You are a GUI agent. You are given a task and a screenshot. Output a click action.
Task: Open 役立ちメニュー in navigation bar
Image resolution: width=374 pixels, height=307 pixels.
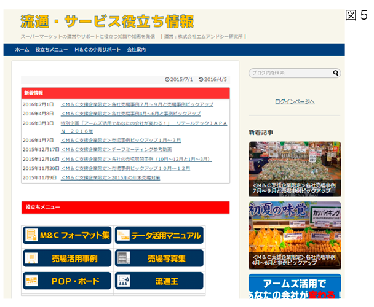coord(51,50)
